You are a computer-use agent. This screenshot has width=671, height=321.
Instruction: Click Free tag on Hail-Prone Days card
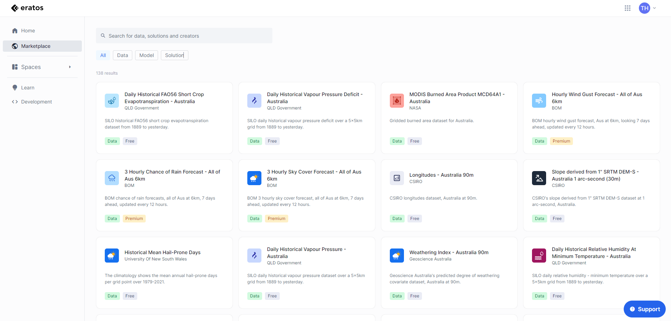(x=130, y=296)
